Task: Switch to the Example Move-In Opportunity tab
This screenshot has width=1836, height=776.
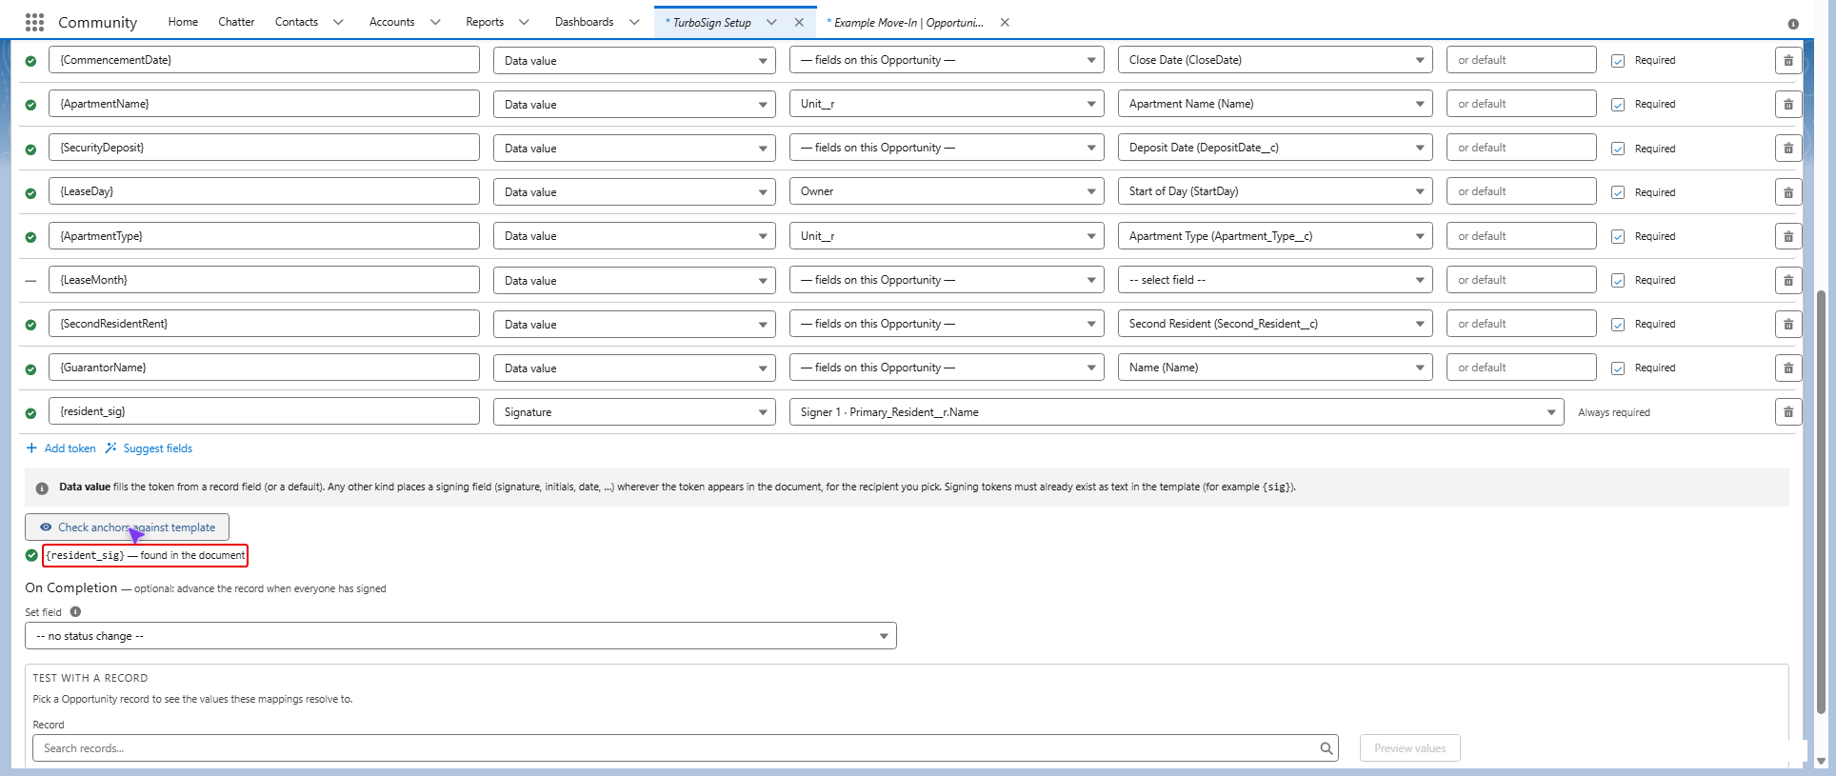Action: [908, 22]
